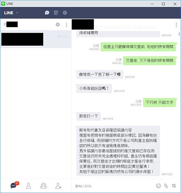Open the emoji sticker picker

coord(158,186)
